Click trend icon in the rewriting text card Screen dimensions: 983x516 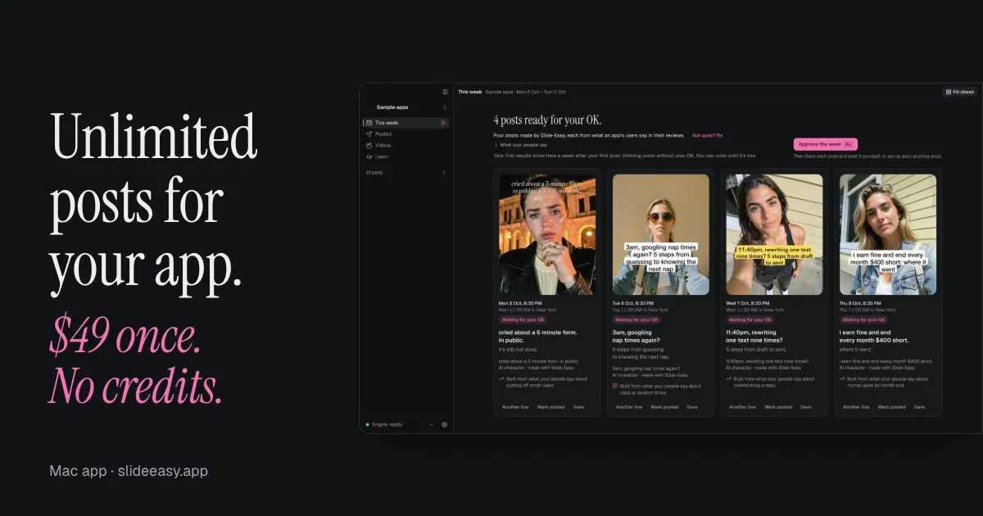pos(729,378)
